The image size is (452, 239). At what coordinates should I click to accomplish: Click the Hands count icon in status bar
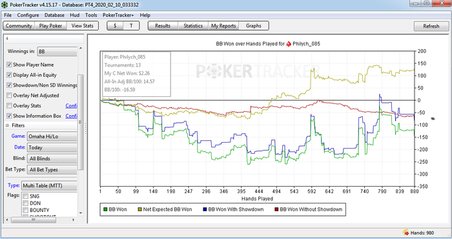pos(406,233)
